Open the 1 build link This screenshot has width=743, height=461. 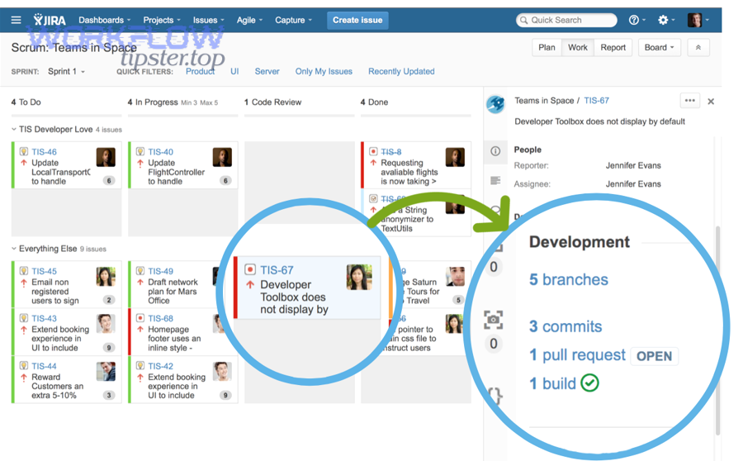[552, 383]
